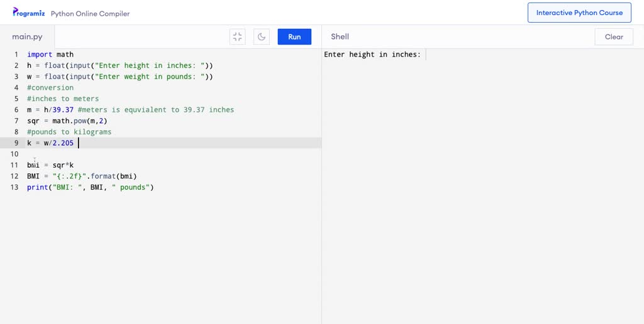Click shell input after 'Enter height in inches:'
Viewport: 644px width, 324px height.
pyautogui.click(x=426, y=55)
